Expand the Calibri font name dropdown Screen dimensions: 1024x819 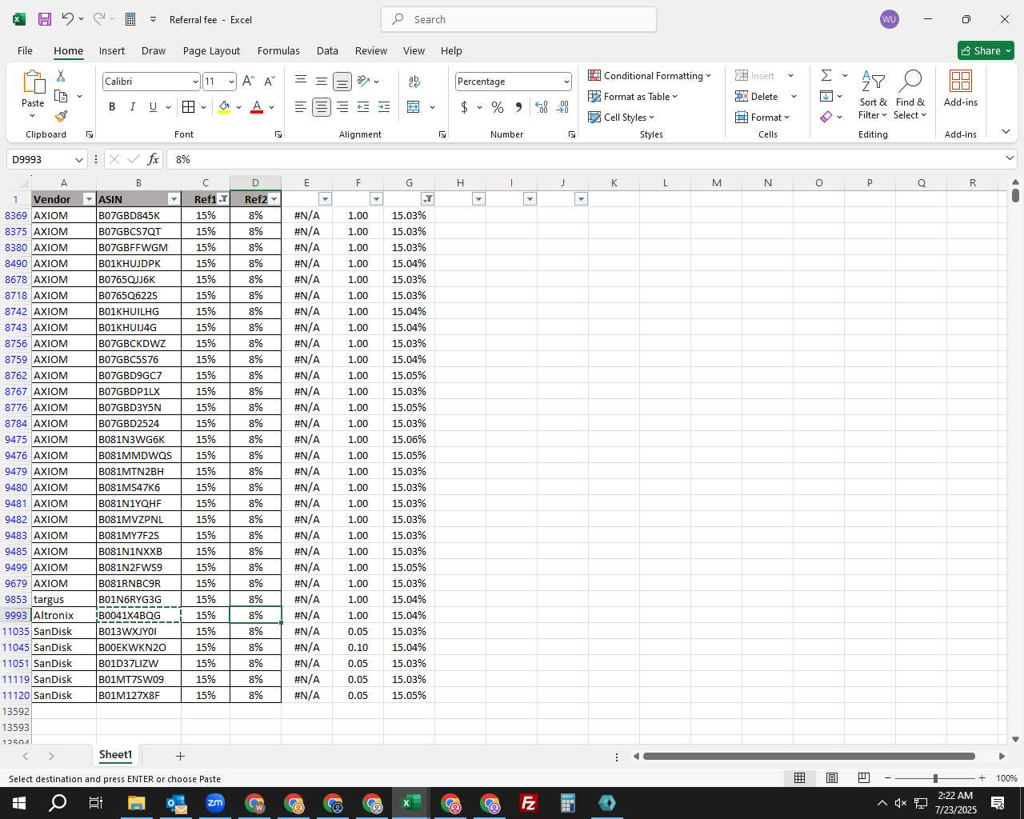point(194,82)
